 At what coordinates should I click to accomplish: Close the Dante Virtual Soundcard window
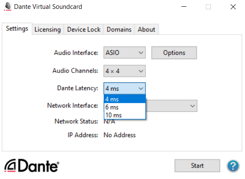point(233,7)
